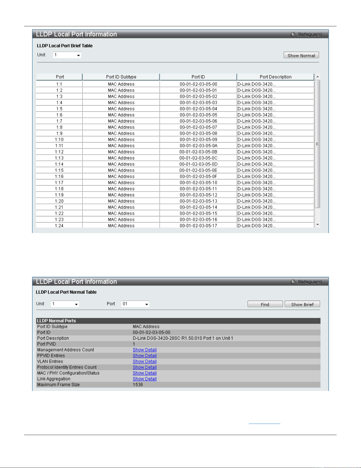Click MAC Address subtype in row 1:8

pyautogui.click(x=121, y=127)
